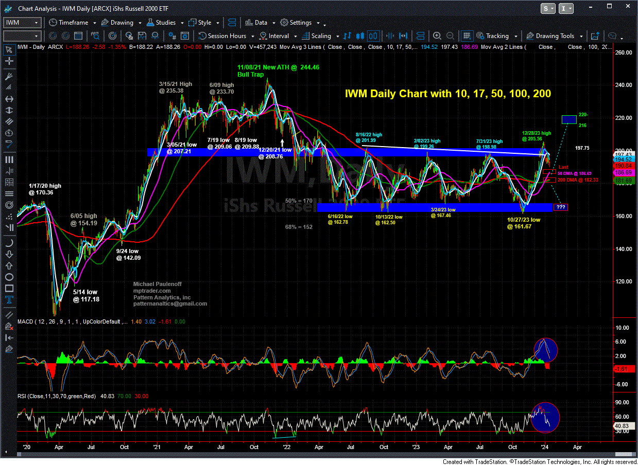Expand the Studies dropdown arrow
Image resolution: width=638 pixels, height=465 pixels.
tap(182, 23)
